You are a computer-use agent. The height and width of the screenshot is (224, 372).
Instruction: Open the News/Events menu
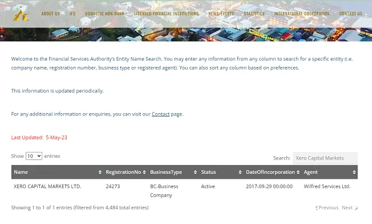(221, 14)
